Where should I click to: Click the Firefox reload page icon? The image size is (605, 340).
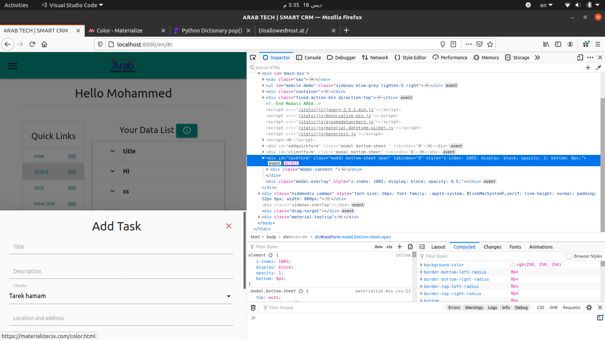32,44
